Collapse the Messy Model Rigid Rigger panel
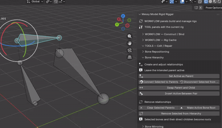Image resolution: width=222 pixels, height=128 pixels. (x=140, y=14)
